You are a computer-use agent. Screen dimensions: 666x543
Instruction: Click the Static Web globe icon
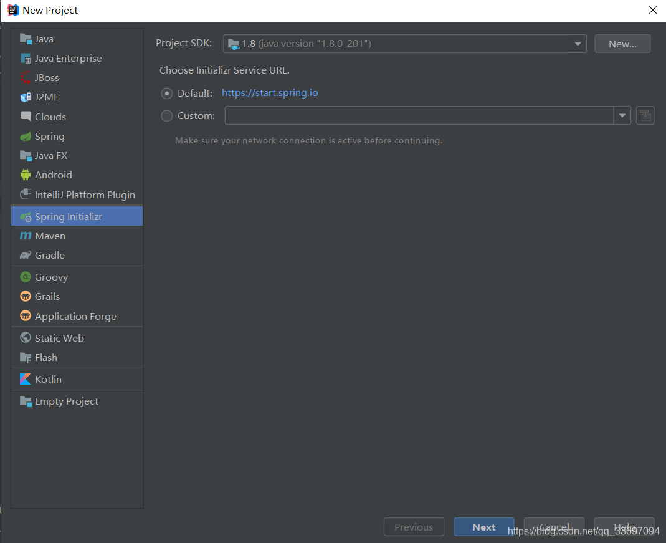tap(26, 338)
